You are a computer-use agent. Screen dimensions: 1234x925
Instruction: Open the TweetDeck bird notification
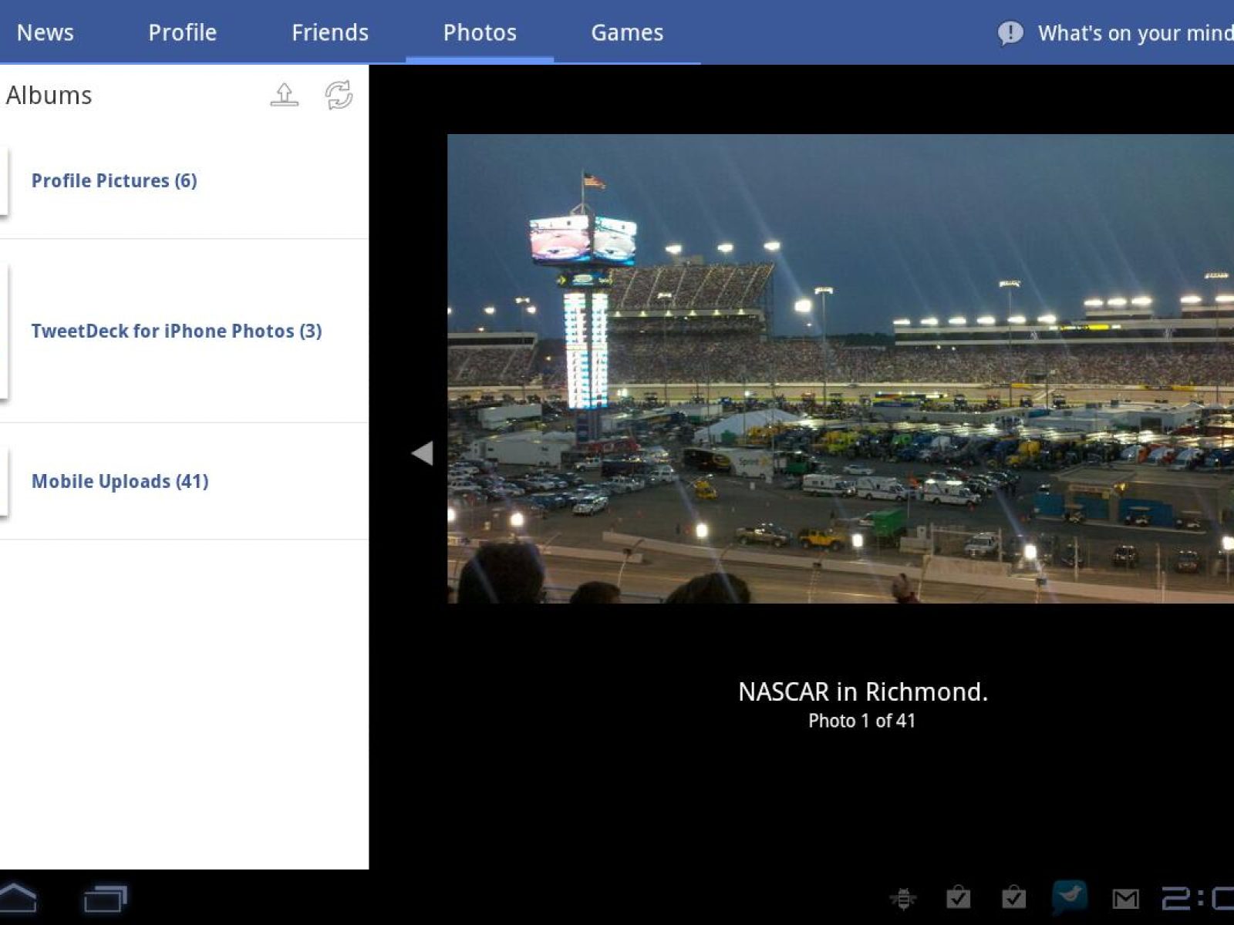[1069, 896]
